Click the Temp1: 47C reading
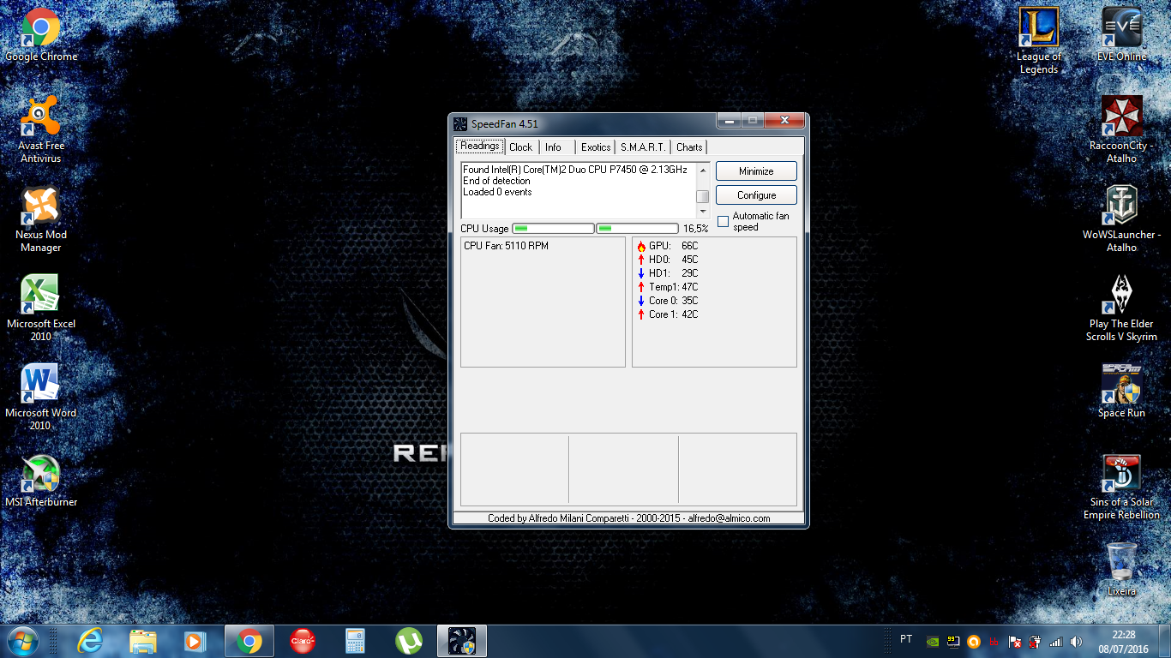This screenshot has width=1171, height=658. [x=667, y=287]
